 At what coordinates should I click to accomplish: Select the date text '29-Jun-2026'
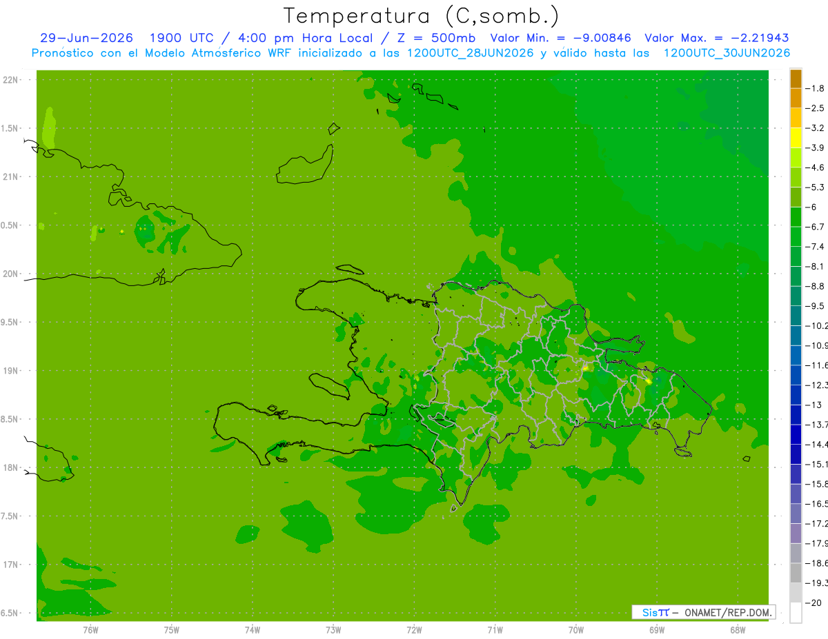pos(86,39)
